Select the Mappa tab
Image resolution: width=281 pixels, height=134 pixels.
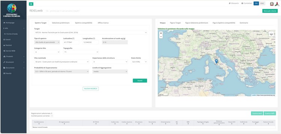point(163,23)
